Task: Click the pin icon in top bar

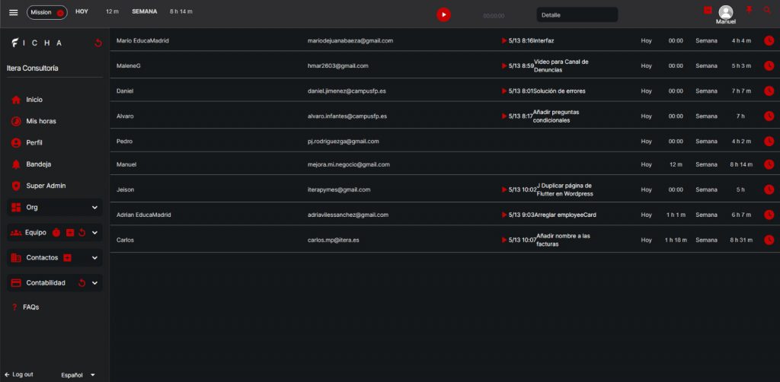Action: [x=749, y=10]
